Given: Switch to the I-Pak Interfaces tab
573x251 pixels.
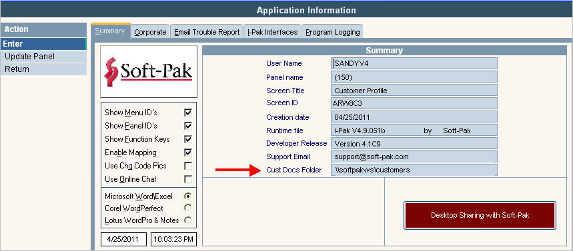Looking at the screenshot, I should point(272,32).
